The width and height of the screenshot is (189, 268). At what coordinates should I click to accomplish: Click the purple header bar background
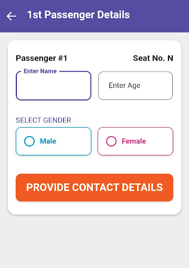(x=157, y=16)
